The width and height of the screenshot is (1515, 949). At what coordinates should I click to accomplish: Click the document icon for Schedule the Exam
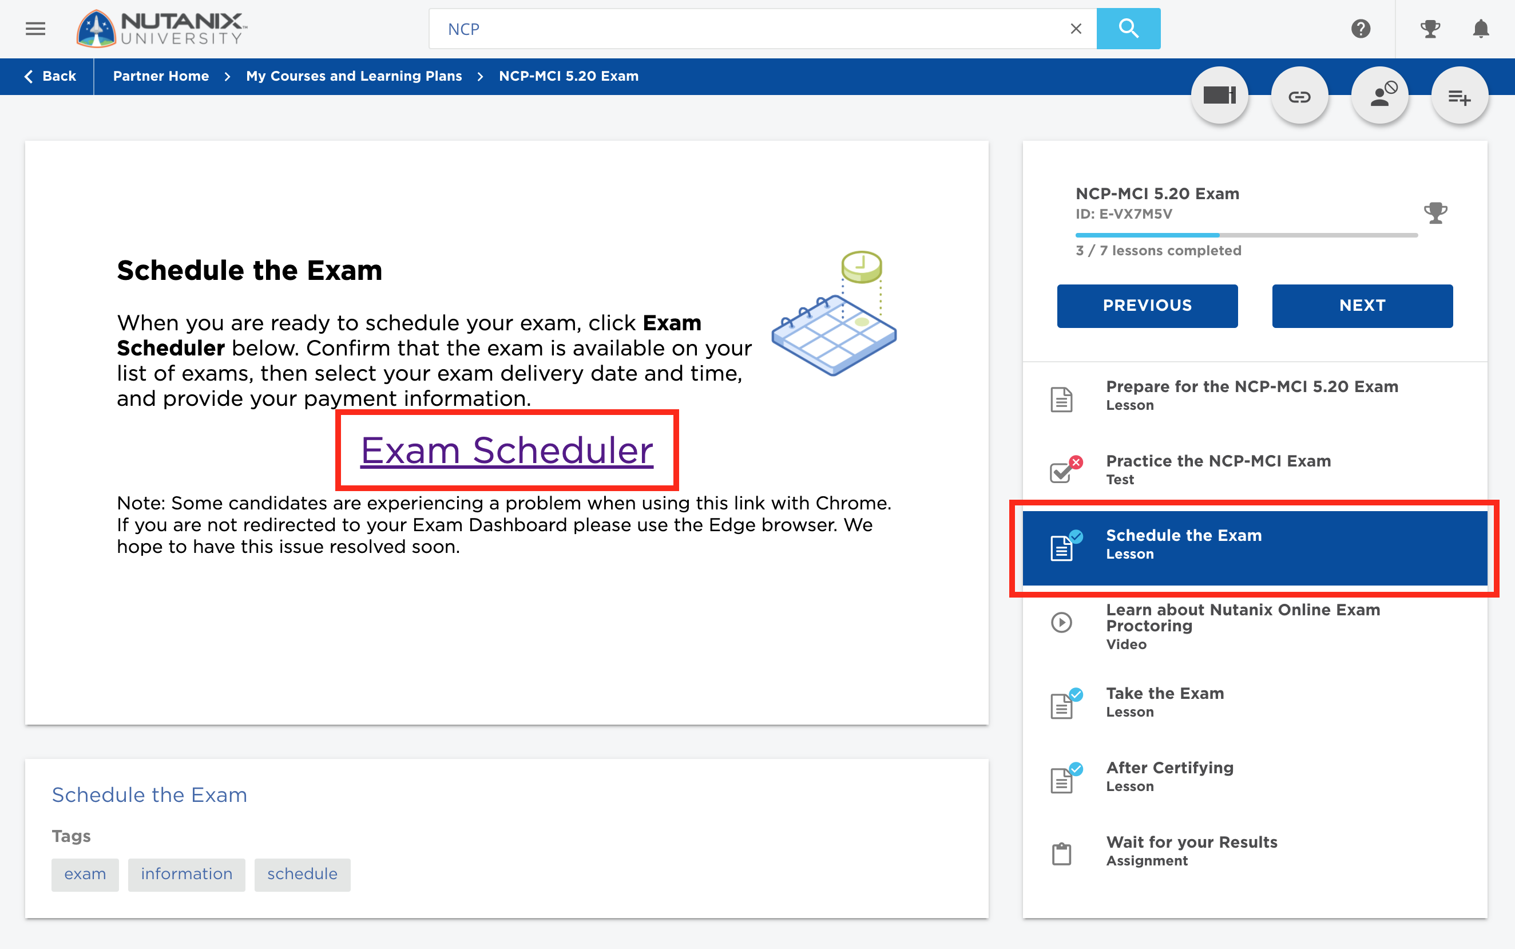click(1065, 545)
